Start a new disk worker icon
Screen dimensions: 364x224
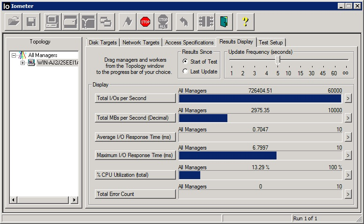click(70, 22)
